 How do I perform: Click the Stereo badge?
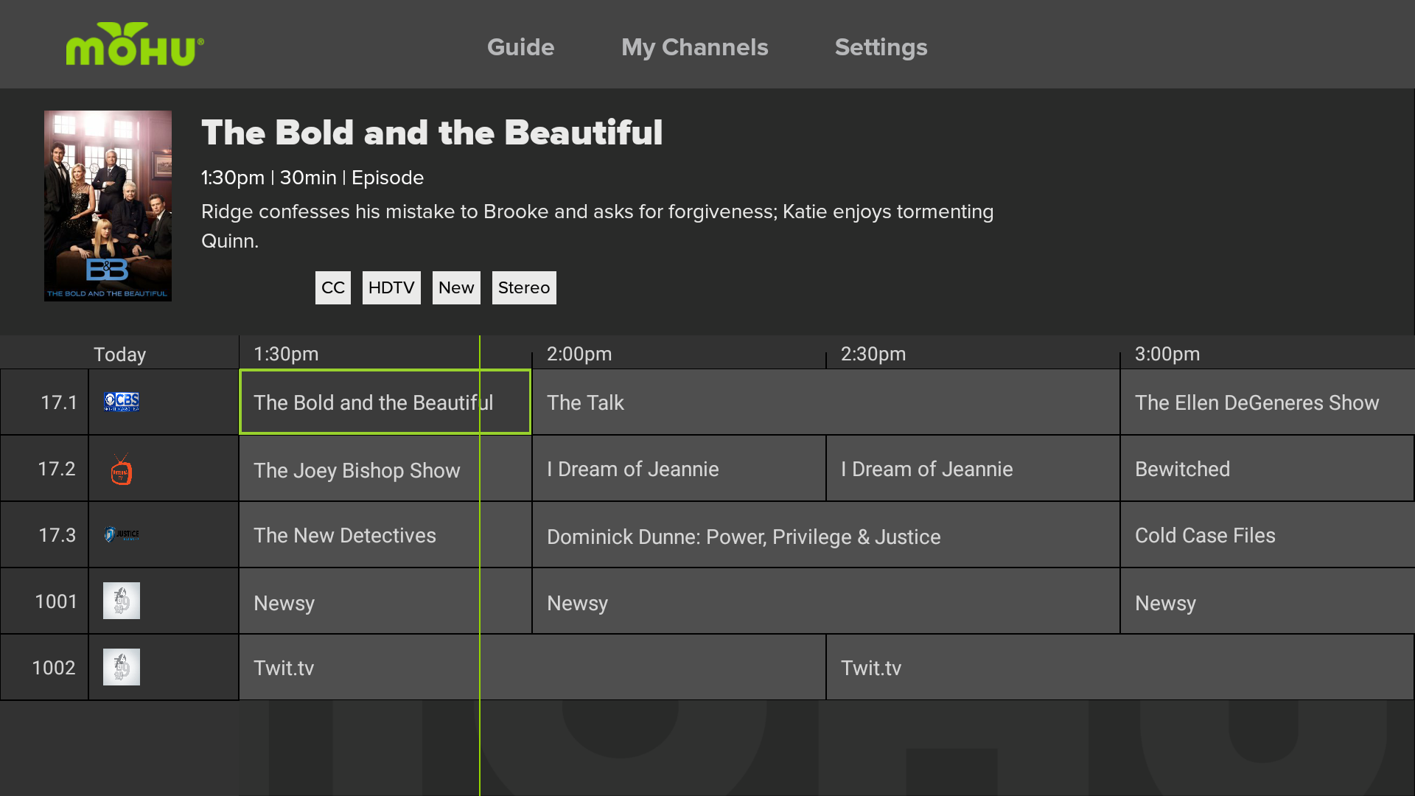pos(524,287)
